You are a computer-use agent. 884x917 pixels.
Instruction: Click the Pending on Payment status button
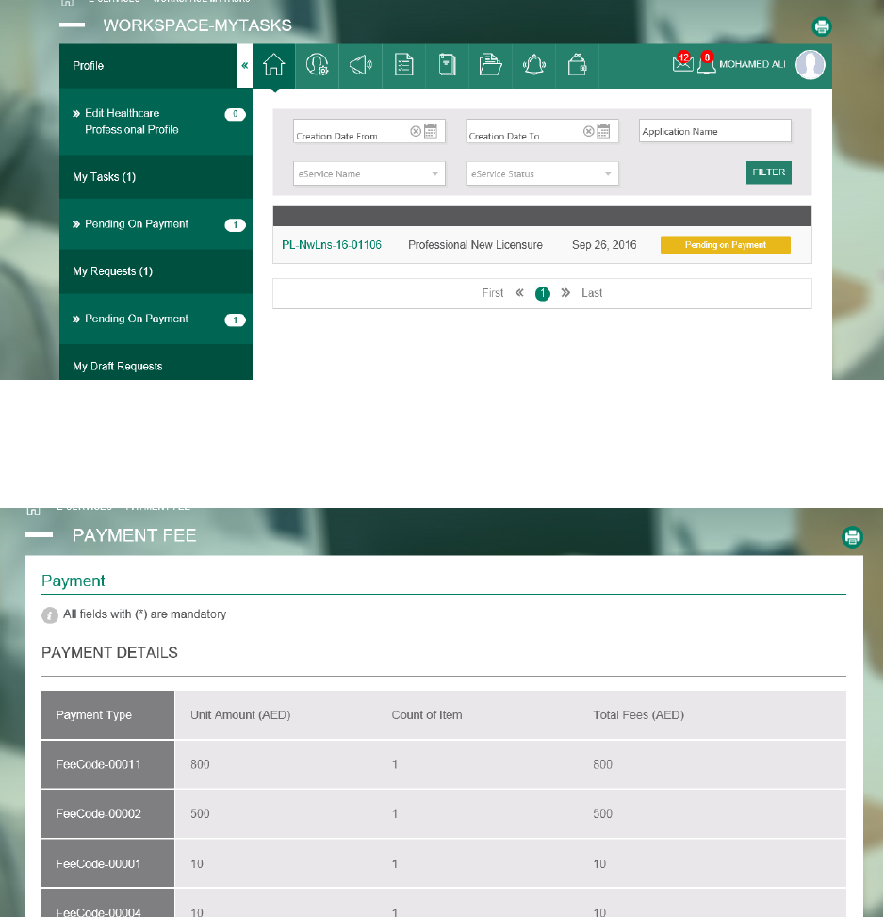725,245
